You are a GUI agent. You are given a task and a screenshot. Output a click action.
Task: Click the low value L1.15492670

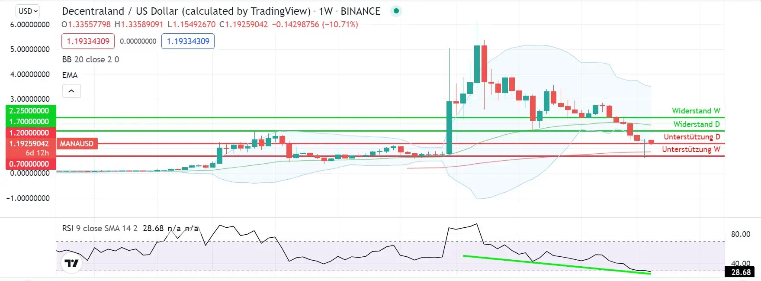191,25
